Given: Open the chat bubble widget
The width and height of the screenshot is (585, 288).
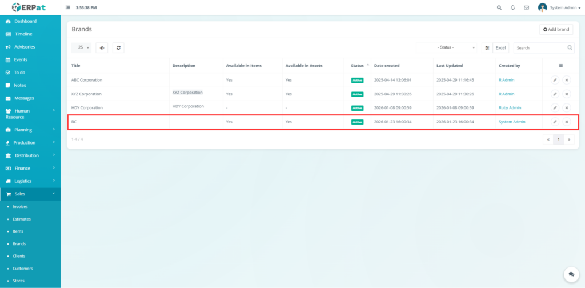Looking at the screenshot, I should point(571,274).
